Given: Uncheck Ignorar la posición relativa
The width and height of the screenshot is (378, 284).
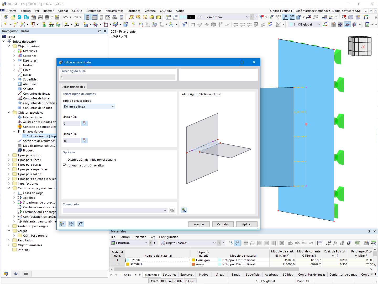Looking at the screenshot, I should [x=65, y=165].
